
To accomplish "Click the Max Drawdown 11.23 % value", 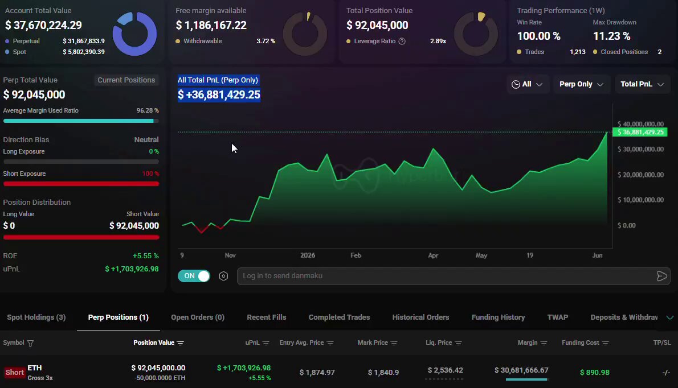I will (x=612, y=36).
